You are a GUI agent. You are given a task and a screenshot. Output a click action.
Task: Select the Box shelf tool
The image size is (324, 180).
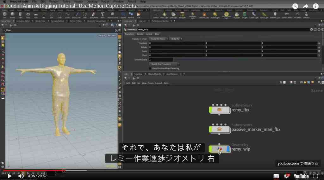point(4,15)
